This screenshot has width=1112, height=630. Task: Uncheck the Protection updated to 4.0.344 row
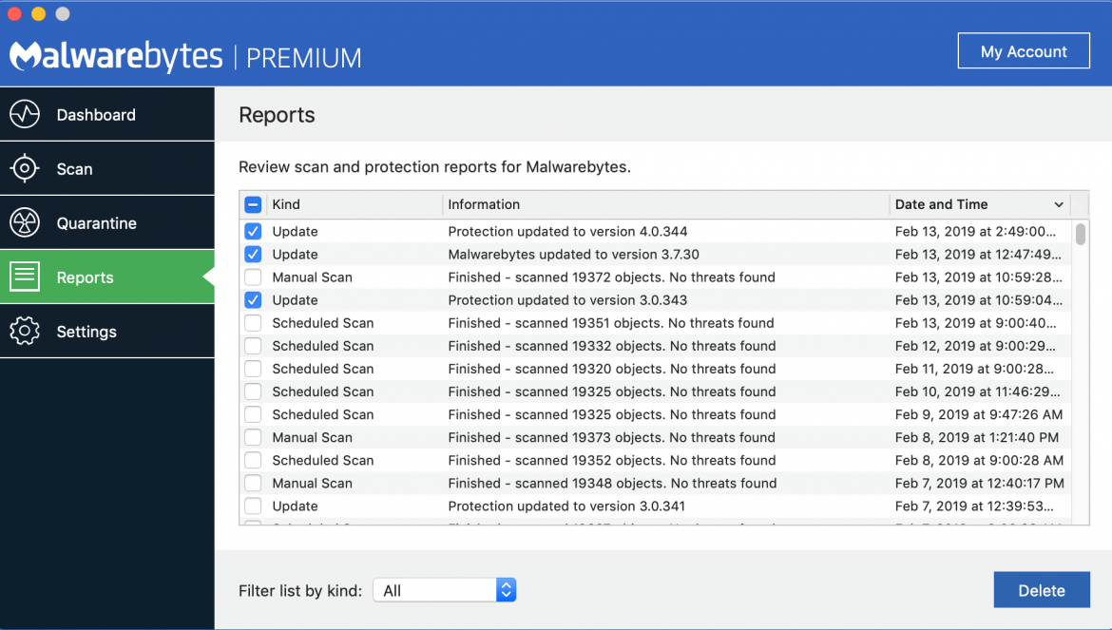(253, 231)
